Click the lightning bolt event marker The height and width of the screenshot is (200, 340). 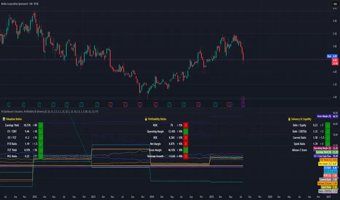tap(243, 99)
